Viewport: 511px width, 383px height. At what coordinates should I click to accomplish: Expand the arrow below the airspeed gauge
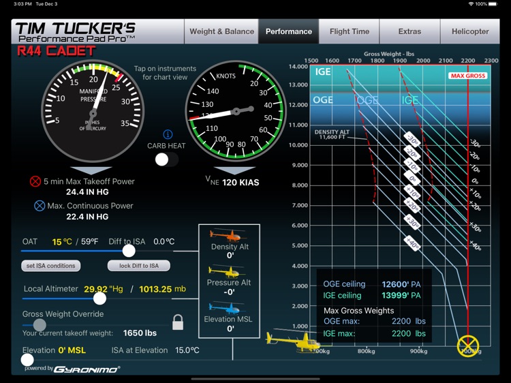(234, 170)
